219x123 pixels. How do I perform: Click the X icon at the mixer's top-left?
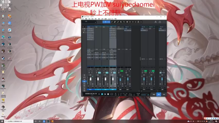pos(83,27)
